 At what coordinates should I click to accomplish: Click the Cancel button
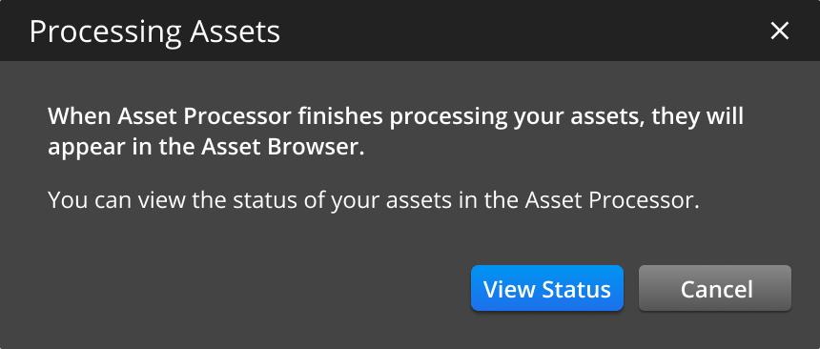(x=715, y=288)
